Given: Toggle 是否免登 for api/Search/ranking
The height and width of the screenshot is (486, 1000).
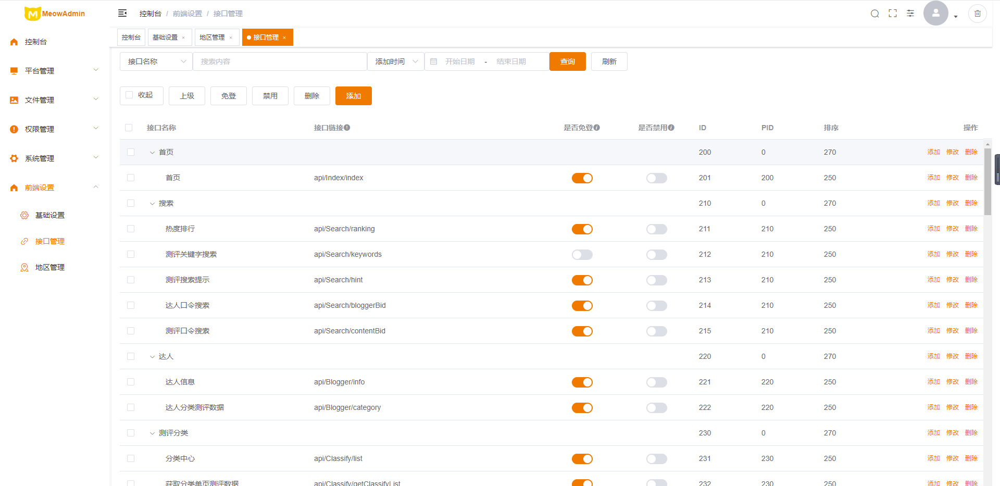Looking at the screenshot, I should [x=582, y=229].
